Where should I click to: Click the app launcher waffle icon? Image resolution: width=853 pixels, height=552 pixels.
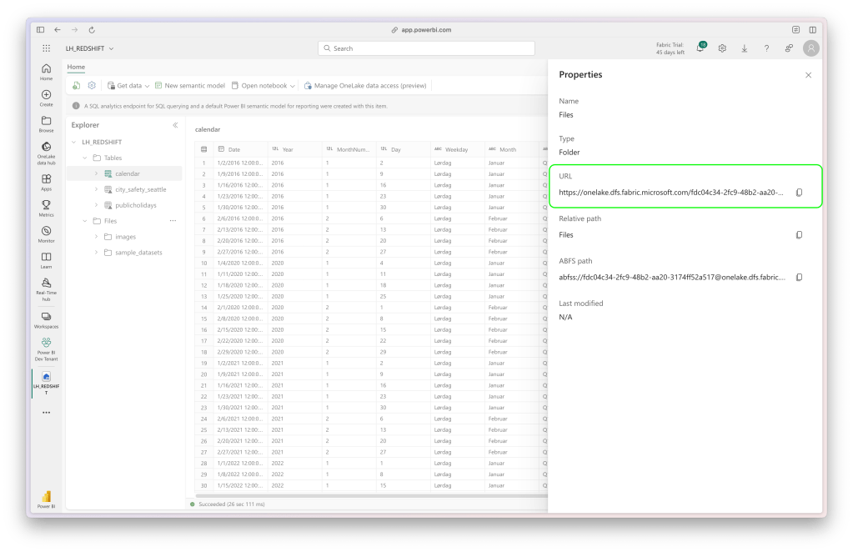[46, 48]
